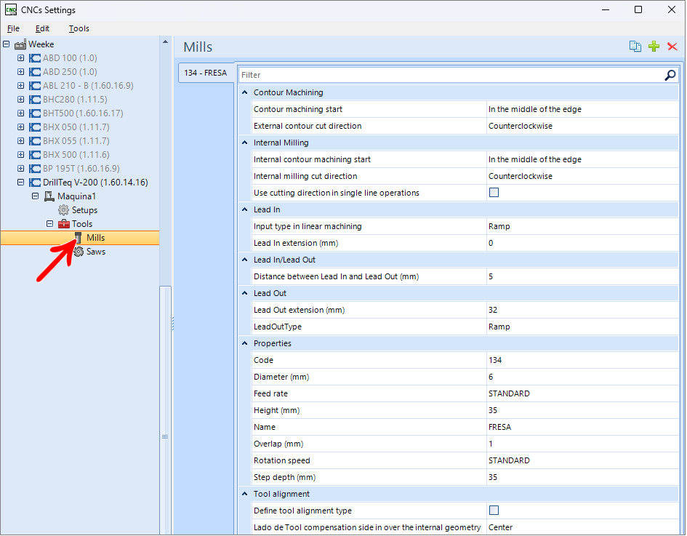
Task: Expand the ABL 210 - B tree node
Action: (x=20, y=86)
